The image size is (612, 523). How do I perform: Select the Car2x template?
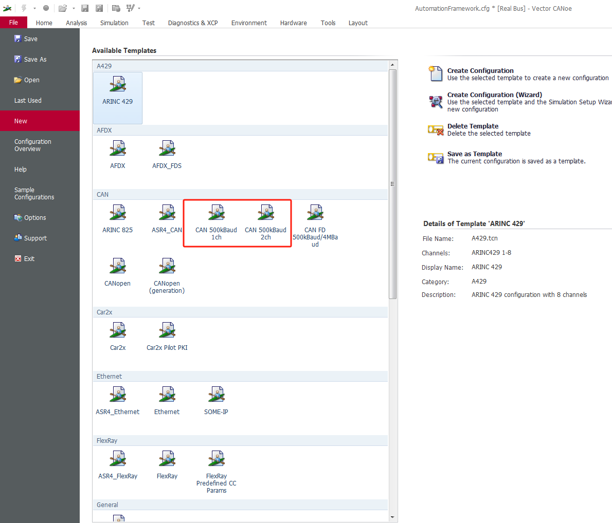pyautogui.click(x=117, y=337)
